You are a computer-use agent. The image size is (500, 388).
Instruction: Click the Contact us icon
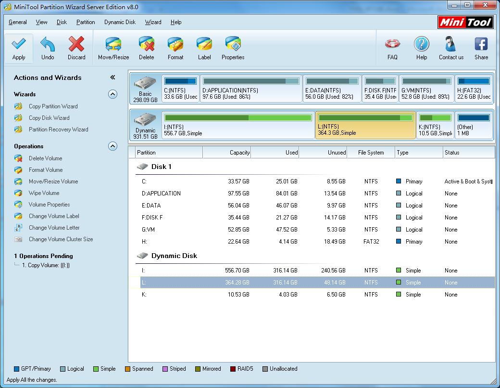tap(451, 44)
